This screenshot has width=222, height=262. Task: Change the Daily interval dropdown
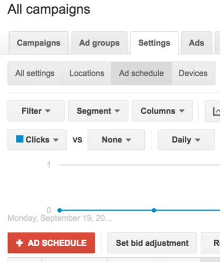click(186, 140)
